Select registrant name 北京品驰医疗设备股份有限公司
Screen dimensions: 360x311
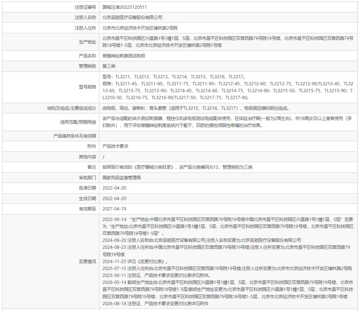coord(132,18)
